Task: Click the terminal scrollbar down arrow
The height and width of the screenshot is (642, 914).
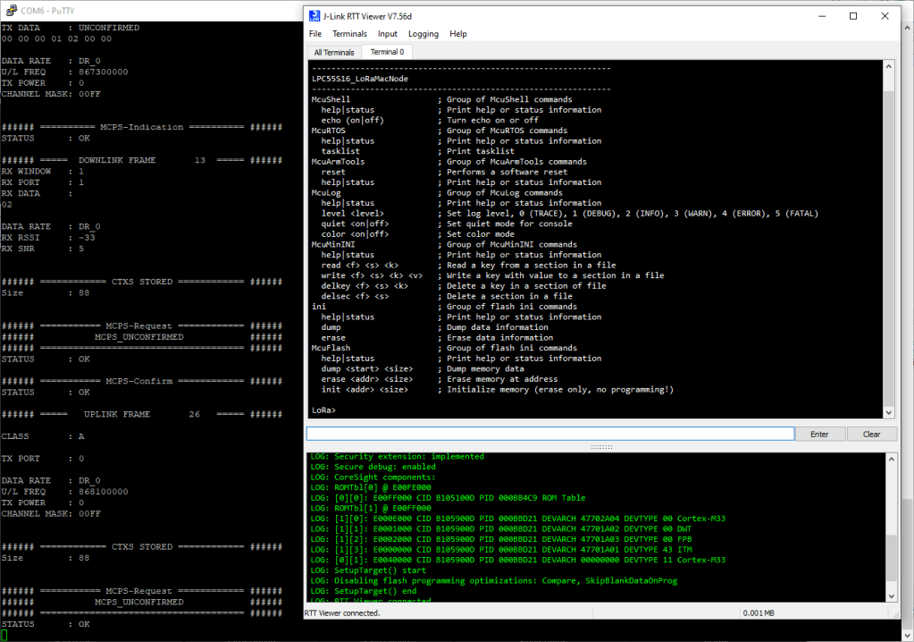Action: (x=888, y=411)
